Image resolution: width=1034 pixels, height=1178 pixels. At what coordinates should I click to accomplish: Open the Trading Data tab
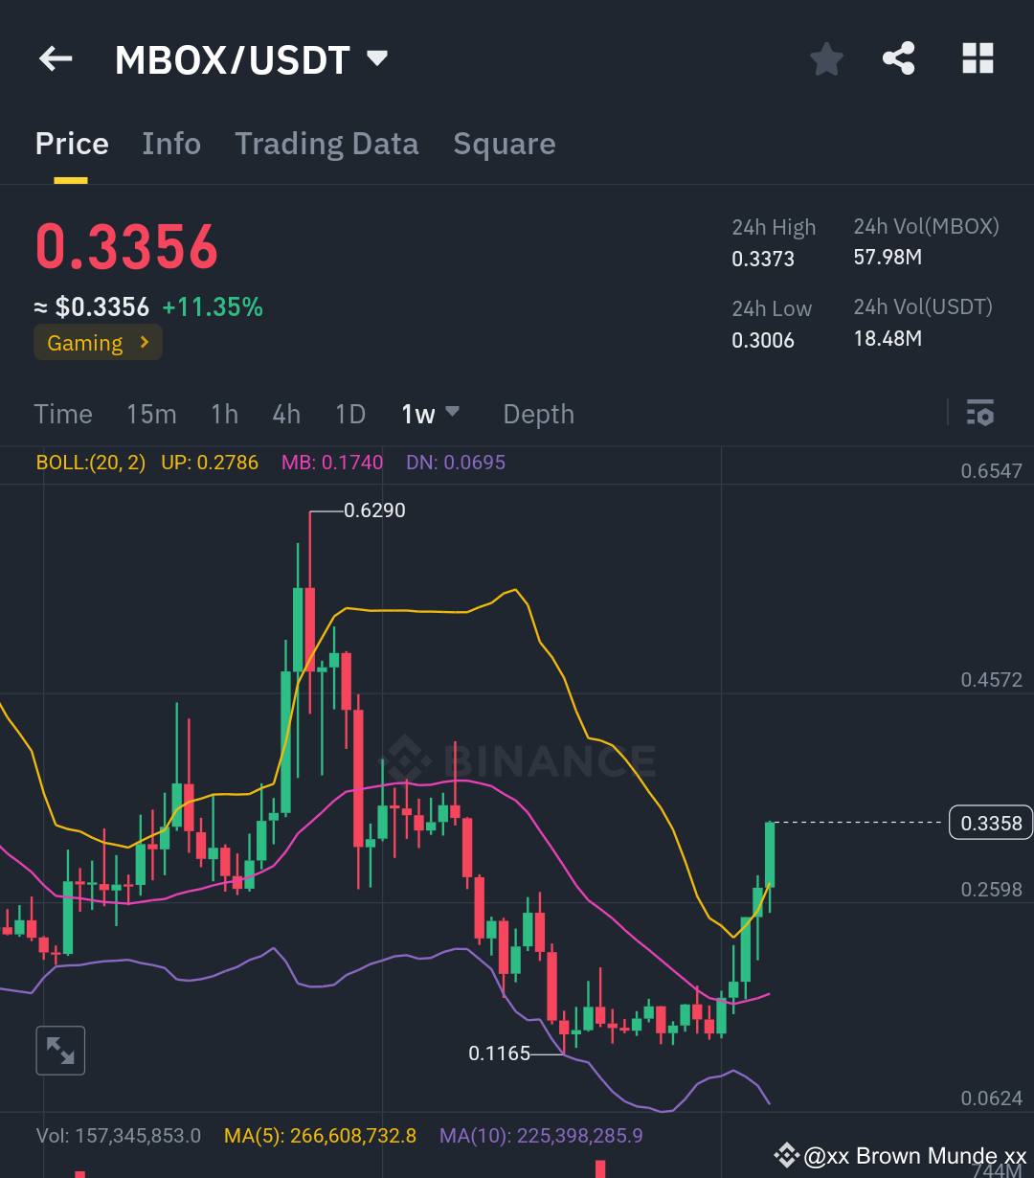326,144
